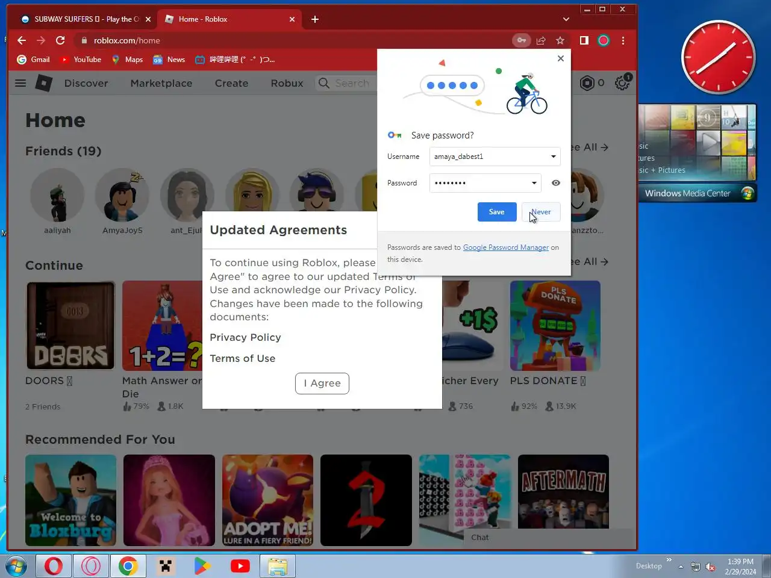Click the share icon in the address bar

click(541, 40)
